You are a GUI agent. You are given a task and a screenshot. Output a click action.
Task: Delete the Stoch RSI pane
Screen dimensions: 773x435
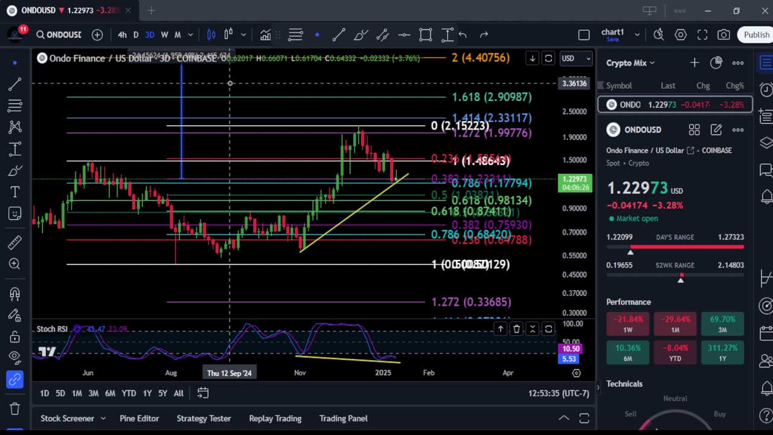tap(516, 329)
